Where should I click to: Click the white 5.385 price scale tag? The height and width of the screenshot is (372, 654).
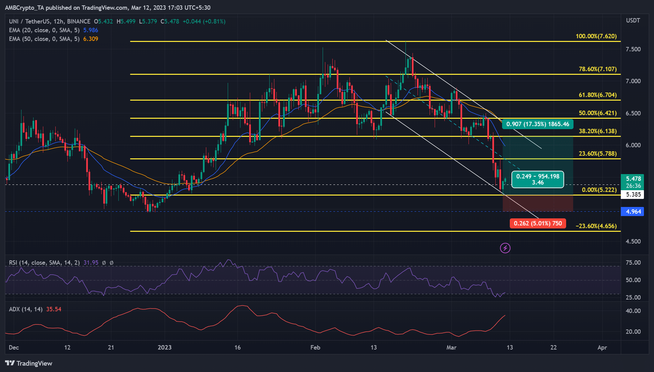click(634, 195)
